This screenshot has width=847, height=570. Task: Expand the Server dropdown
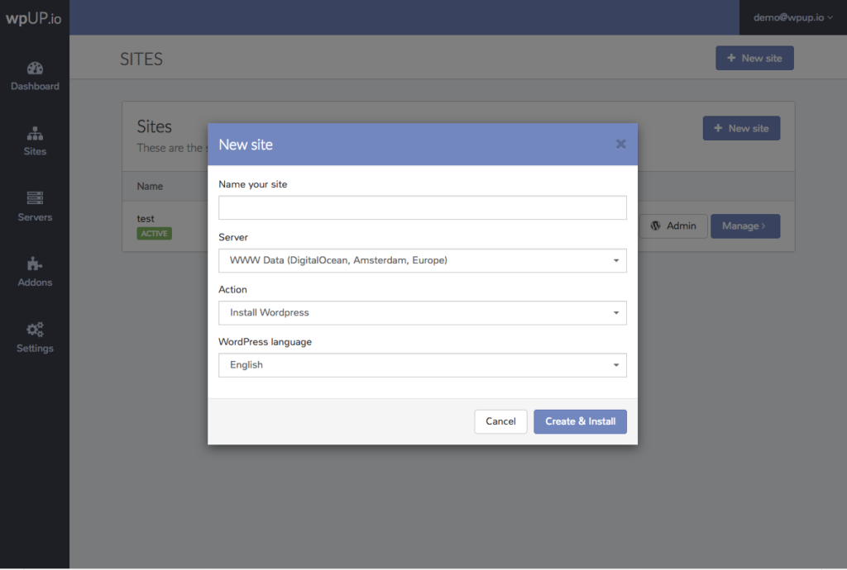[423, 260]
